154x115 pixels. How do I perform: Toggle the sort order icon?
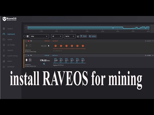point(78,36)
